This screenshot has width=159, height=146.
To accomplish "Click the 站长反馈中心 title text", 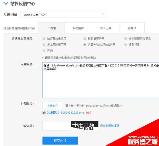I will pyautogui.click(x=23, y=4).
